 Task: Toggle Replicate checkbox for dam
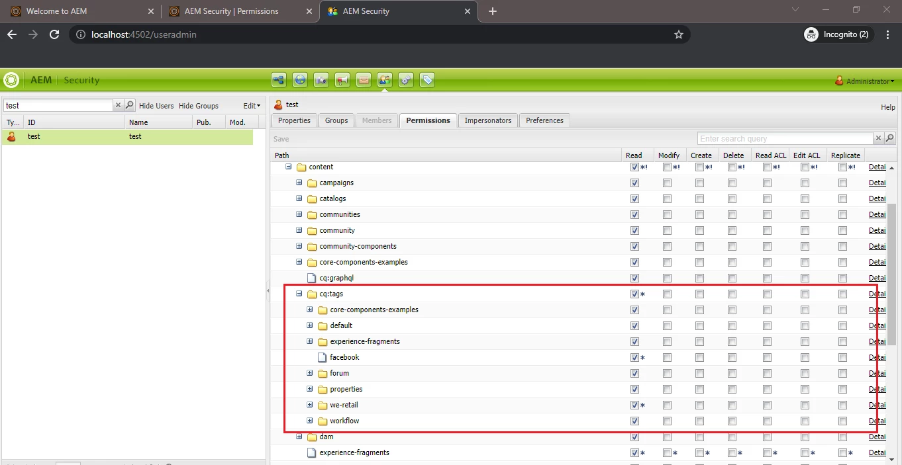pos(842,437)
